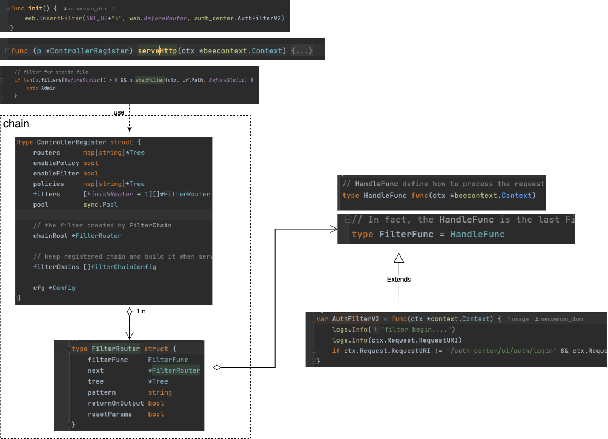Click '[FinishRouter + 1][]*FilterRouter' type
Screen dimensions: 608x439
pos(147,195)
